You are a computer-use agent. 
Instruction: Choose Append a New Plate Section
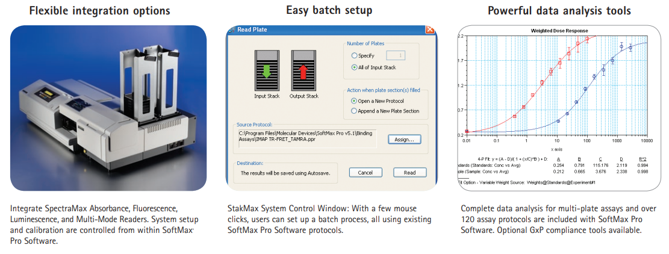click(354, 111)
